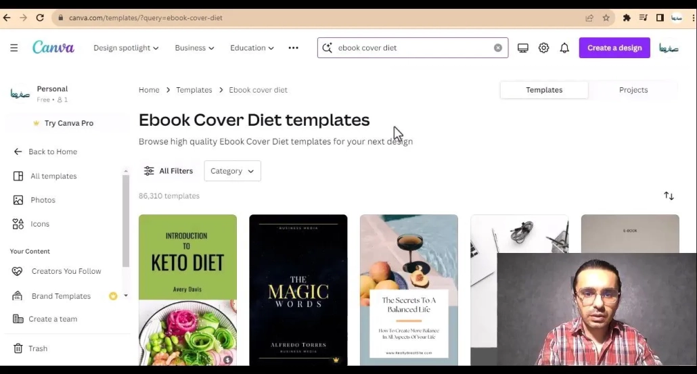Viewport: 697px width, 374px height.
Task: Switch to the Projects tab
Action: pos(633,90)
